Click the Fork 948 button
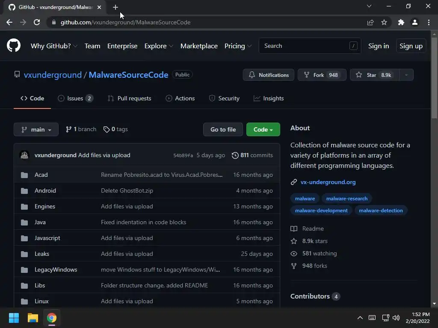Image resolution: width=438 pixels, height=328 pixels. point(322,75)
